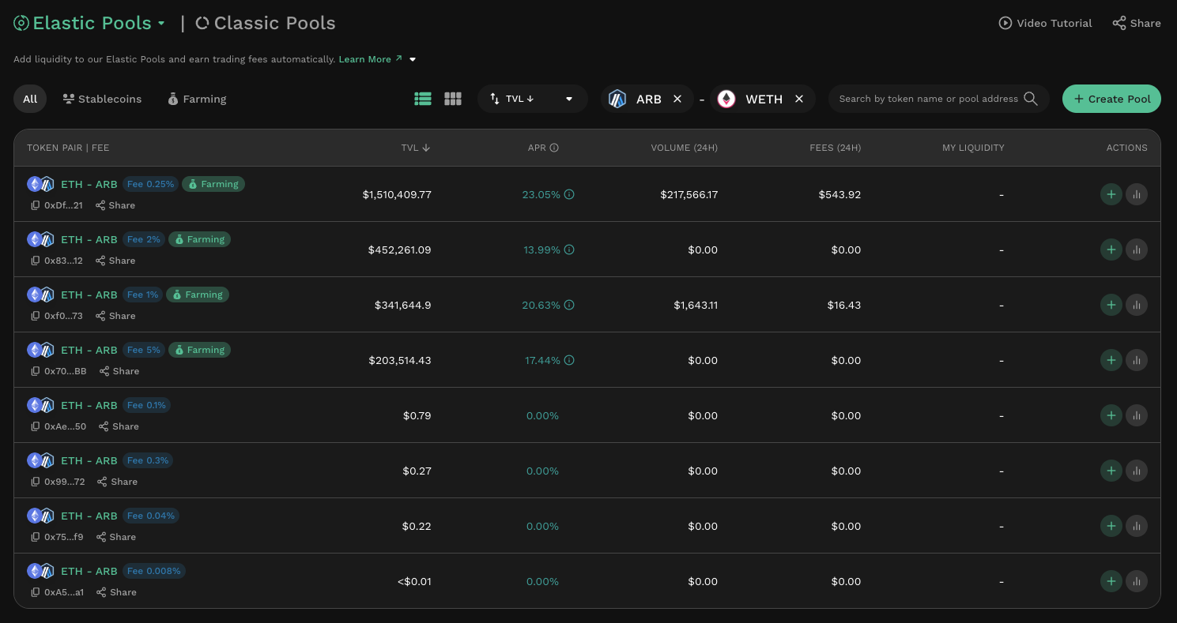This screenshot has height=623, width=1177.
Task: Copy pool address 0x70...BB
Action: coord(35,371)
